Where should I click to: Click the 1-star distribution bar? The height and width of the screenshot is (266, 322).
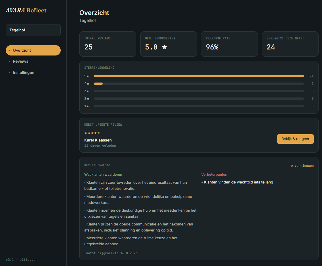pyautogui.click(x=199, y=106)
